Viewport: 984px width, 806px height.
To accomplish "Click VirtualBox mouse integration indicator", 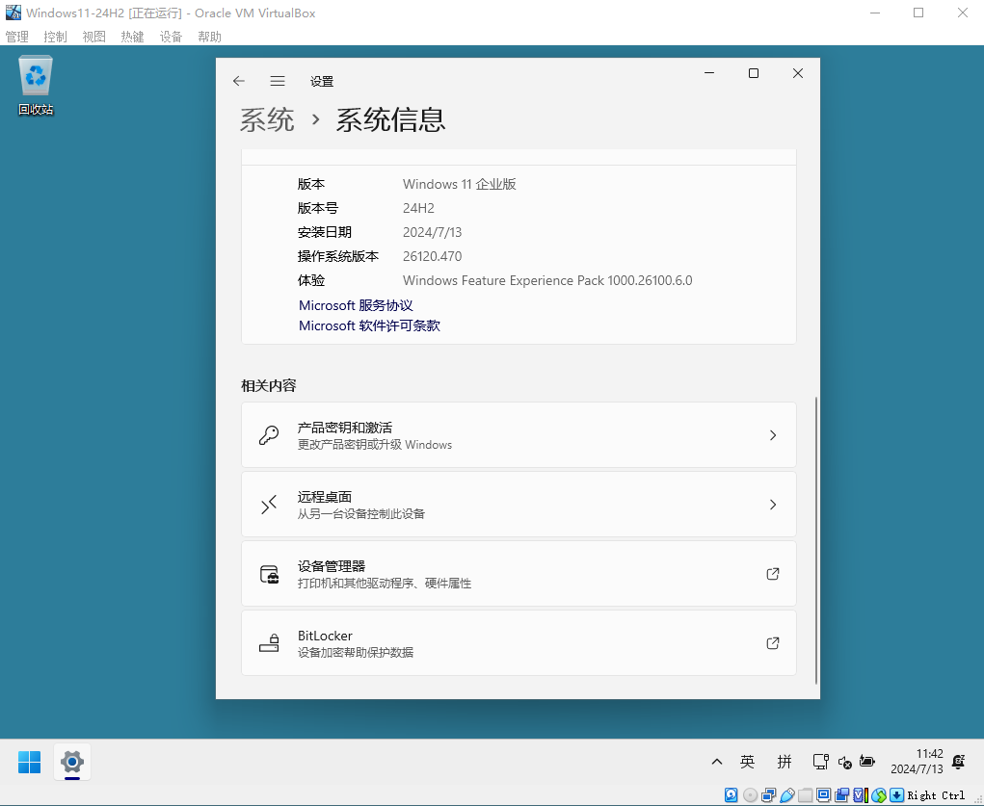I will pos(879,795).
